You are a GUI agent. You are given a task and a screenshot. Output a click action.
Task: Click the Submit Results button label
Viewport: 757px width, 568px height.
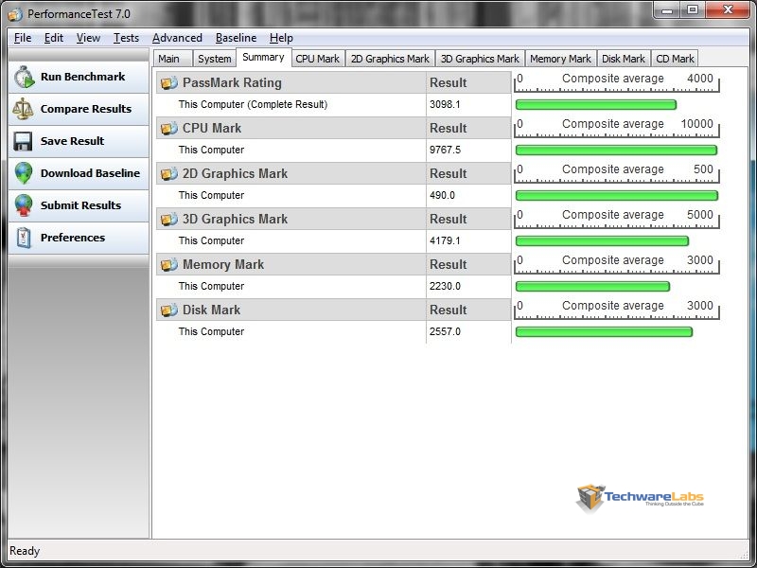[x=80, y=205]
